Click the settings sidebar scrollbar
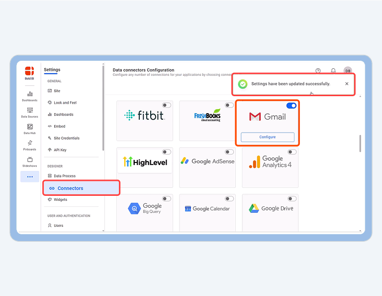 [x=103, y=108]
